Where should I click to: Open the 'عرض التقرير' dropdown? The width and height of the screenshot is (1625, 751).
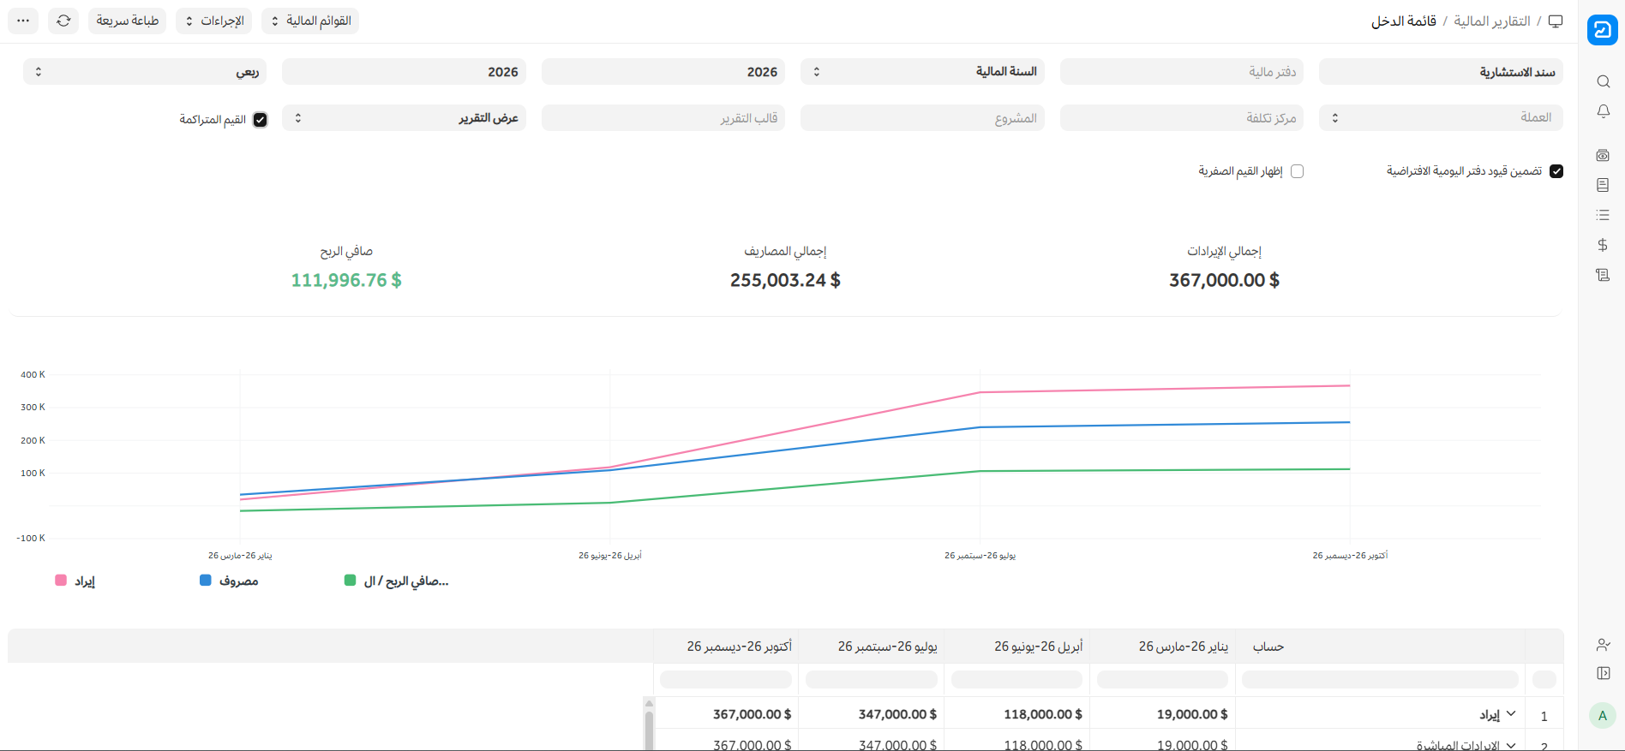coord(404,117)
